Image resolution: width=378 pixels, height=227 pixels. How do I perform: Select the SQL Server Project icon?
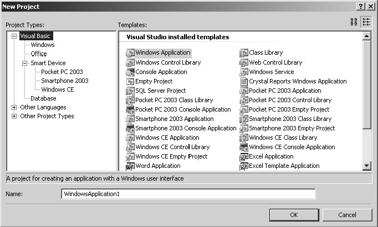130,91
